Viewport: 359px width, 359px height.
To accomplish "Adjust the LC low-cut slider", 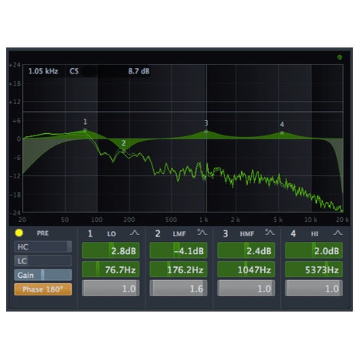I will (x=43, y=261).
